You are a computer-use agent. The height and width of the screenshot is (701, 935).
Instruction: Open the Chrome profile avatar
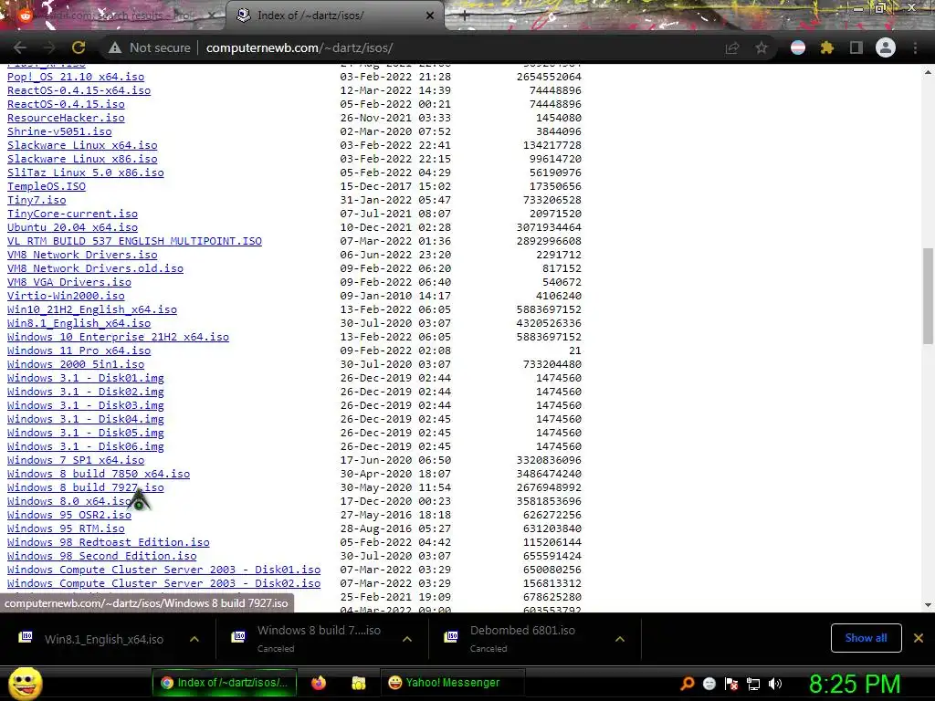tap(886, 47)
